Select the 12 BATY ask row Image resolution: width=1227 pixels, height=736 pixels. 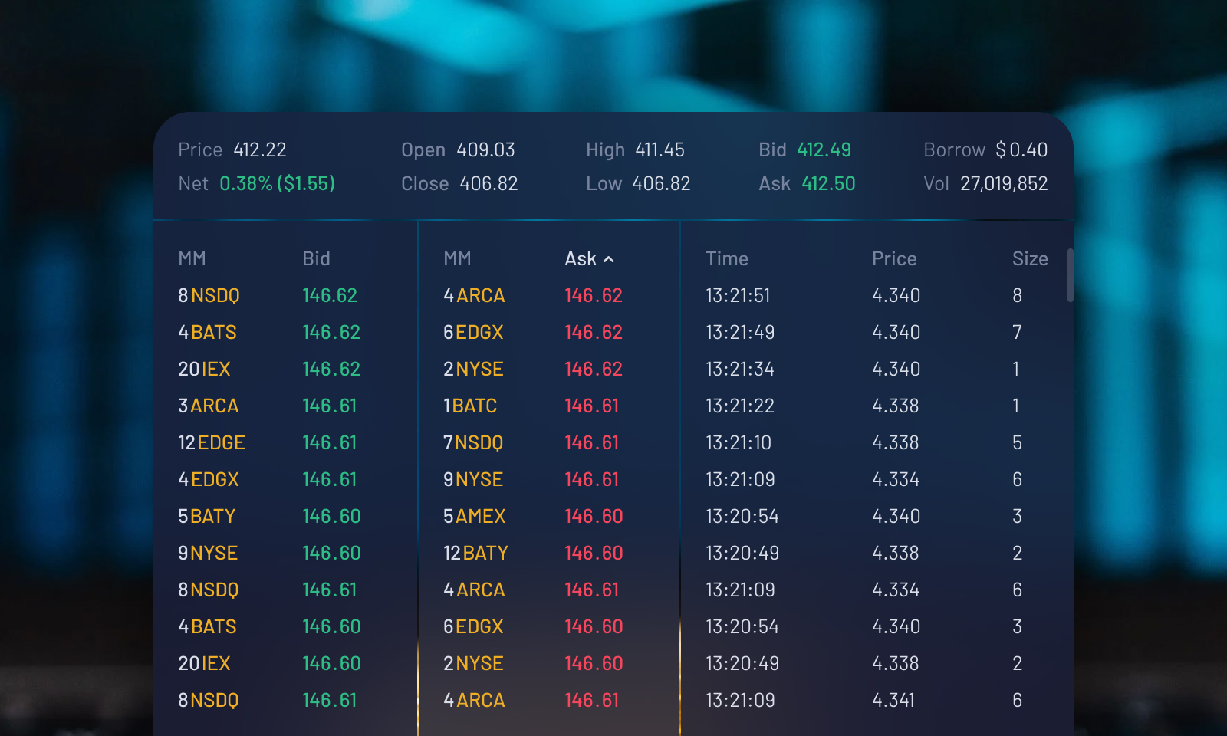coord(548,553)
